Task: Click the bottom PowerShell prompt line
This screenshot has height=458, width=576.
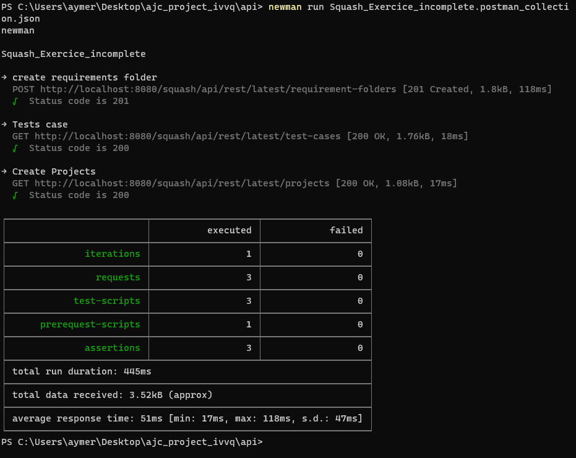Action: click(x=132, y=442)
